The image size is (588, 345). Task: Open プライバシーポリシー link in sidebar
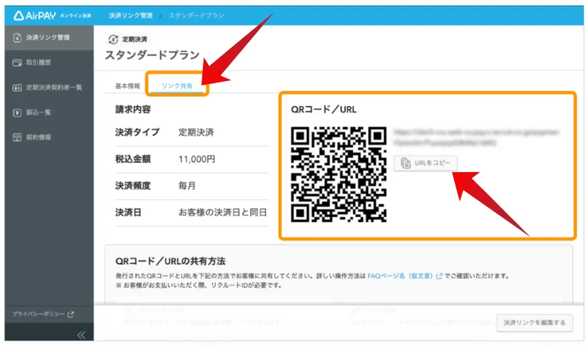pos(38,314)
